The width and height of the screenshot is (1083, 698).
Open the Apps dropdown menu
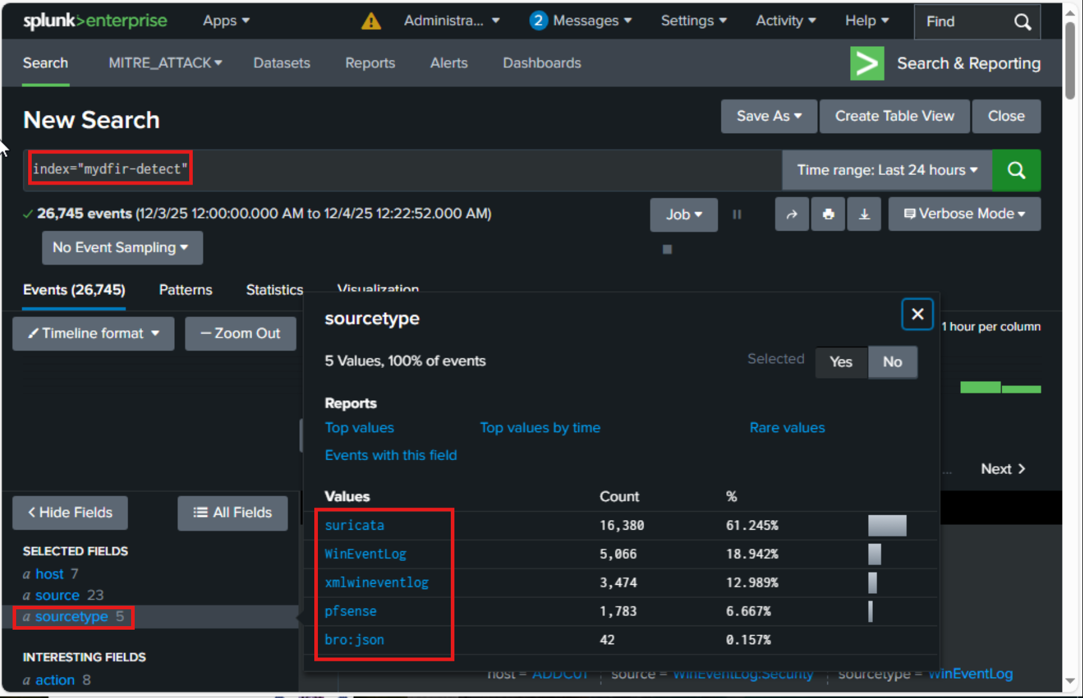click(x=226, y=21)
